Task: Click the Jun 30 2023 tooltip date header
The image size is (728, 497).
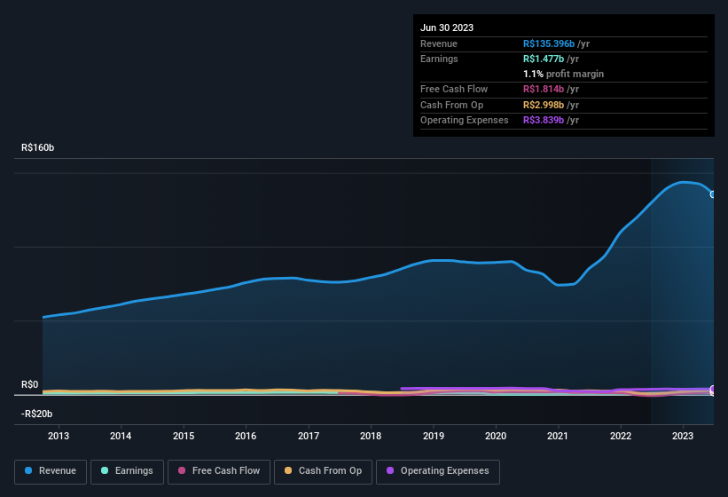Action: [x=447, y=28]
